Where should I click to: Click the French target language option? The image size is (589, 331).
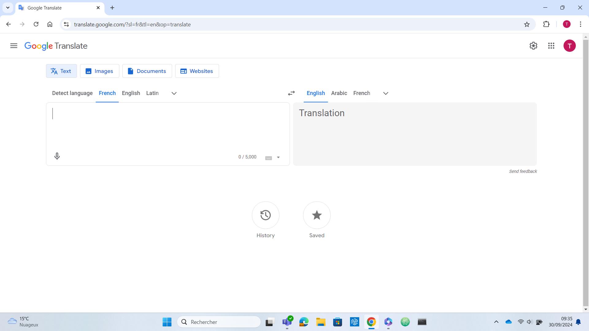pyautogui.click(x=362, y=93)
